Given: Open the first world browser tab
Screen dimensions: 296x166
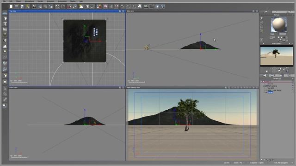Looking at the screenshot, I should coord(265,76).
